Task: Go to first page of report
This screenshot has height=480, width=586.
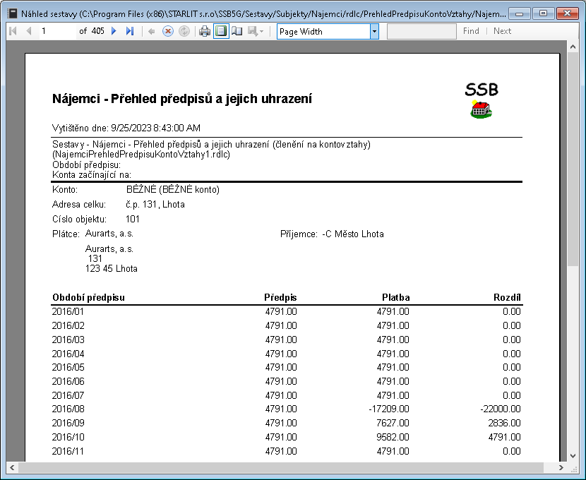Action: pos(13,31)
